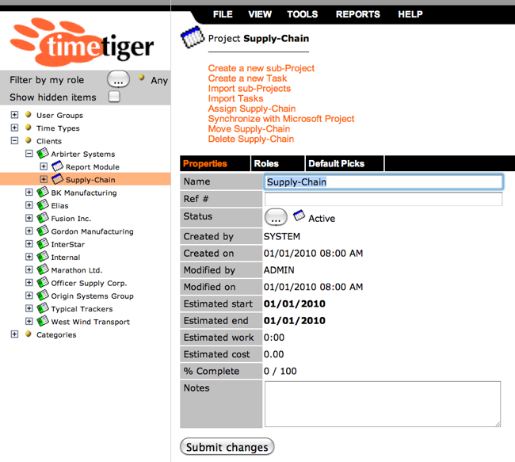Viewport: 515px width, 462px height.
Task: Open the FILE menu
Action: (223, 14)
